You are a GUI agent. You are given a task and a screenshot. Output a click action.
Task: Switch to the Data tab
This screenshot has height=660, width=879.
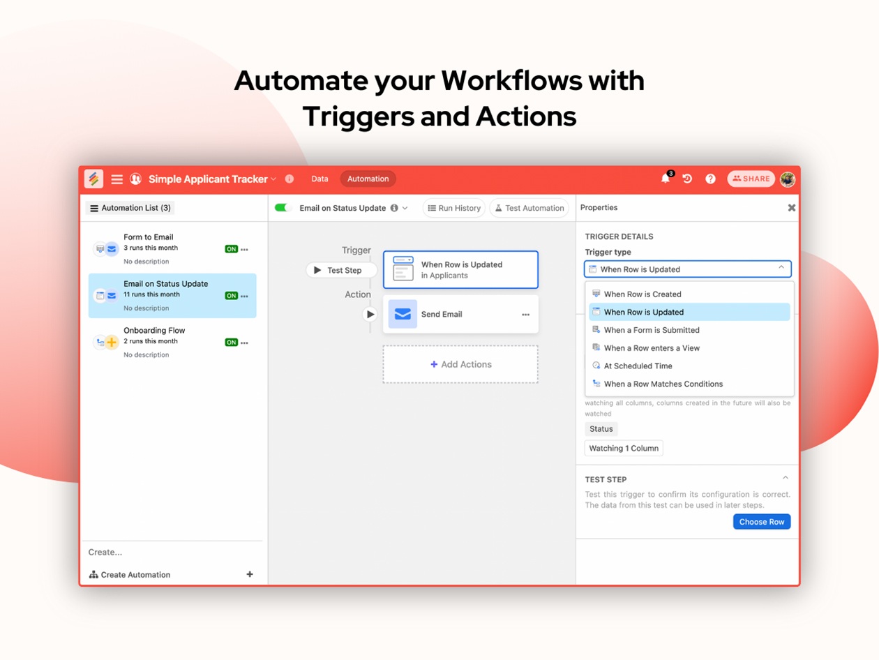click(x=320, y=179)
